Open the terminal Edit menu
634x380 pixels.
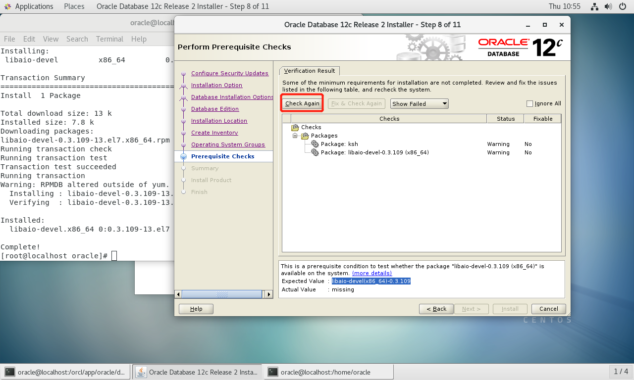(29, 39)
